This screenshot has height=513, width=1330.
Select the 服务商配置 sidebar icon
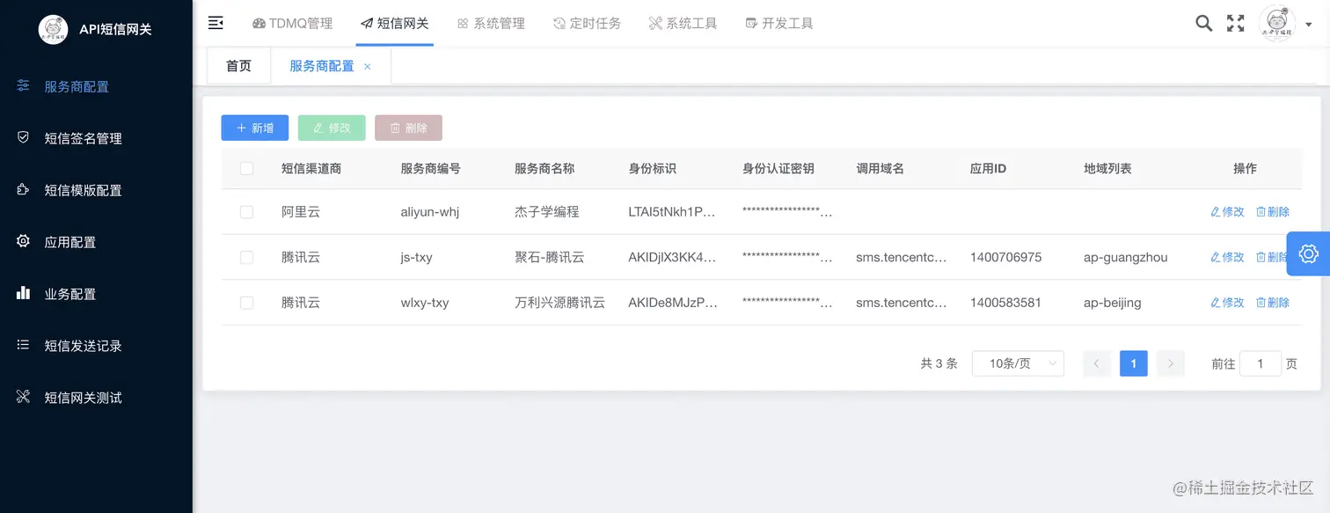click(x=23, y=85)
